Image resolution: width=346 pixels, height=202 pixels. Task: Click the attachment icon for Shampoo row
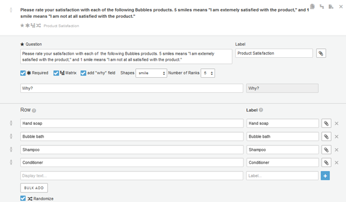point(326,150)
